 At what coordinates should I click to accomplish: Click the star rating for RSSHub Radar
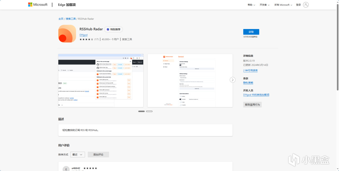click(x=86, y=39)
